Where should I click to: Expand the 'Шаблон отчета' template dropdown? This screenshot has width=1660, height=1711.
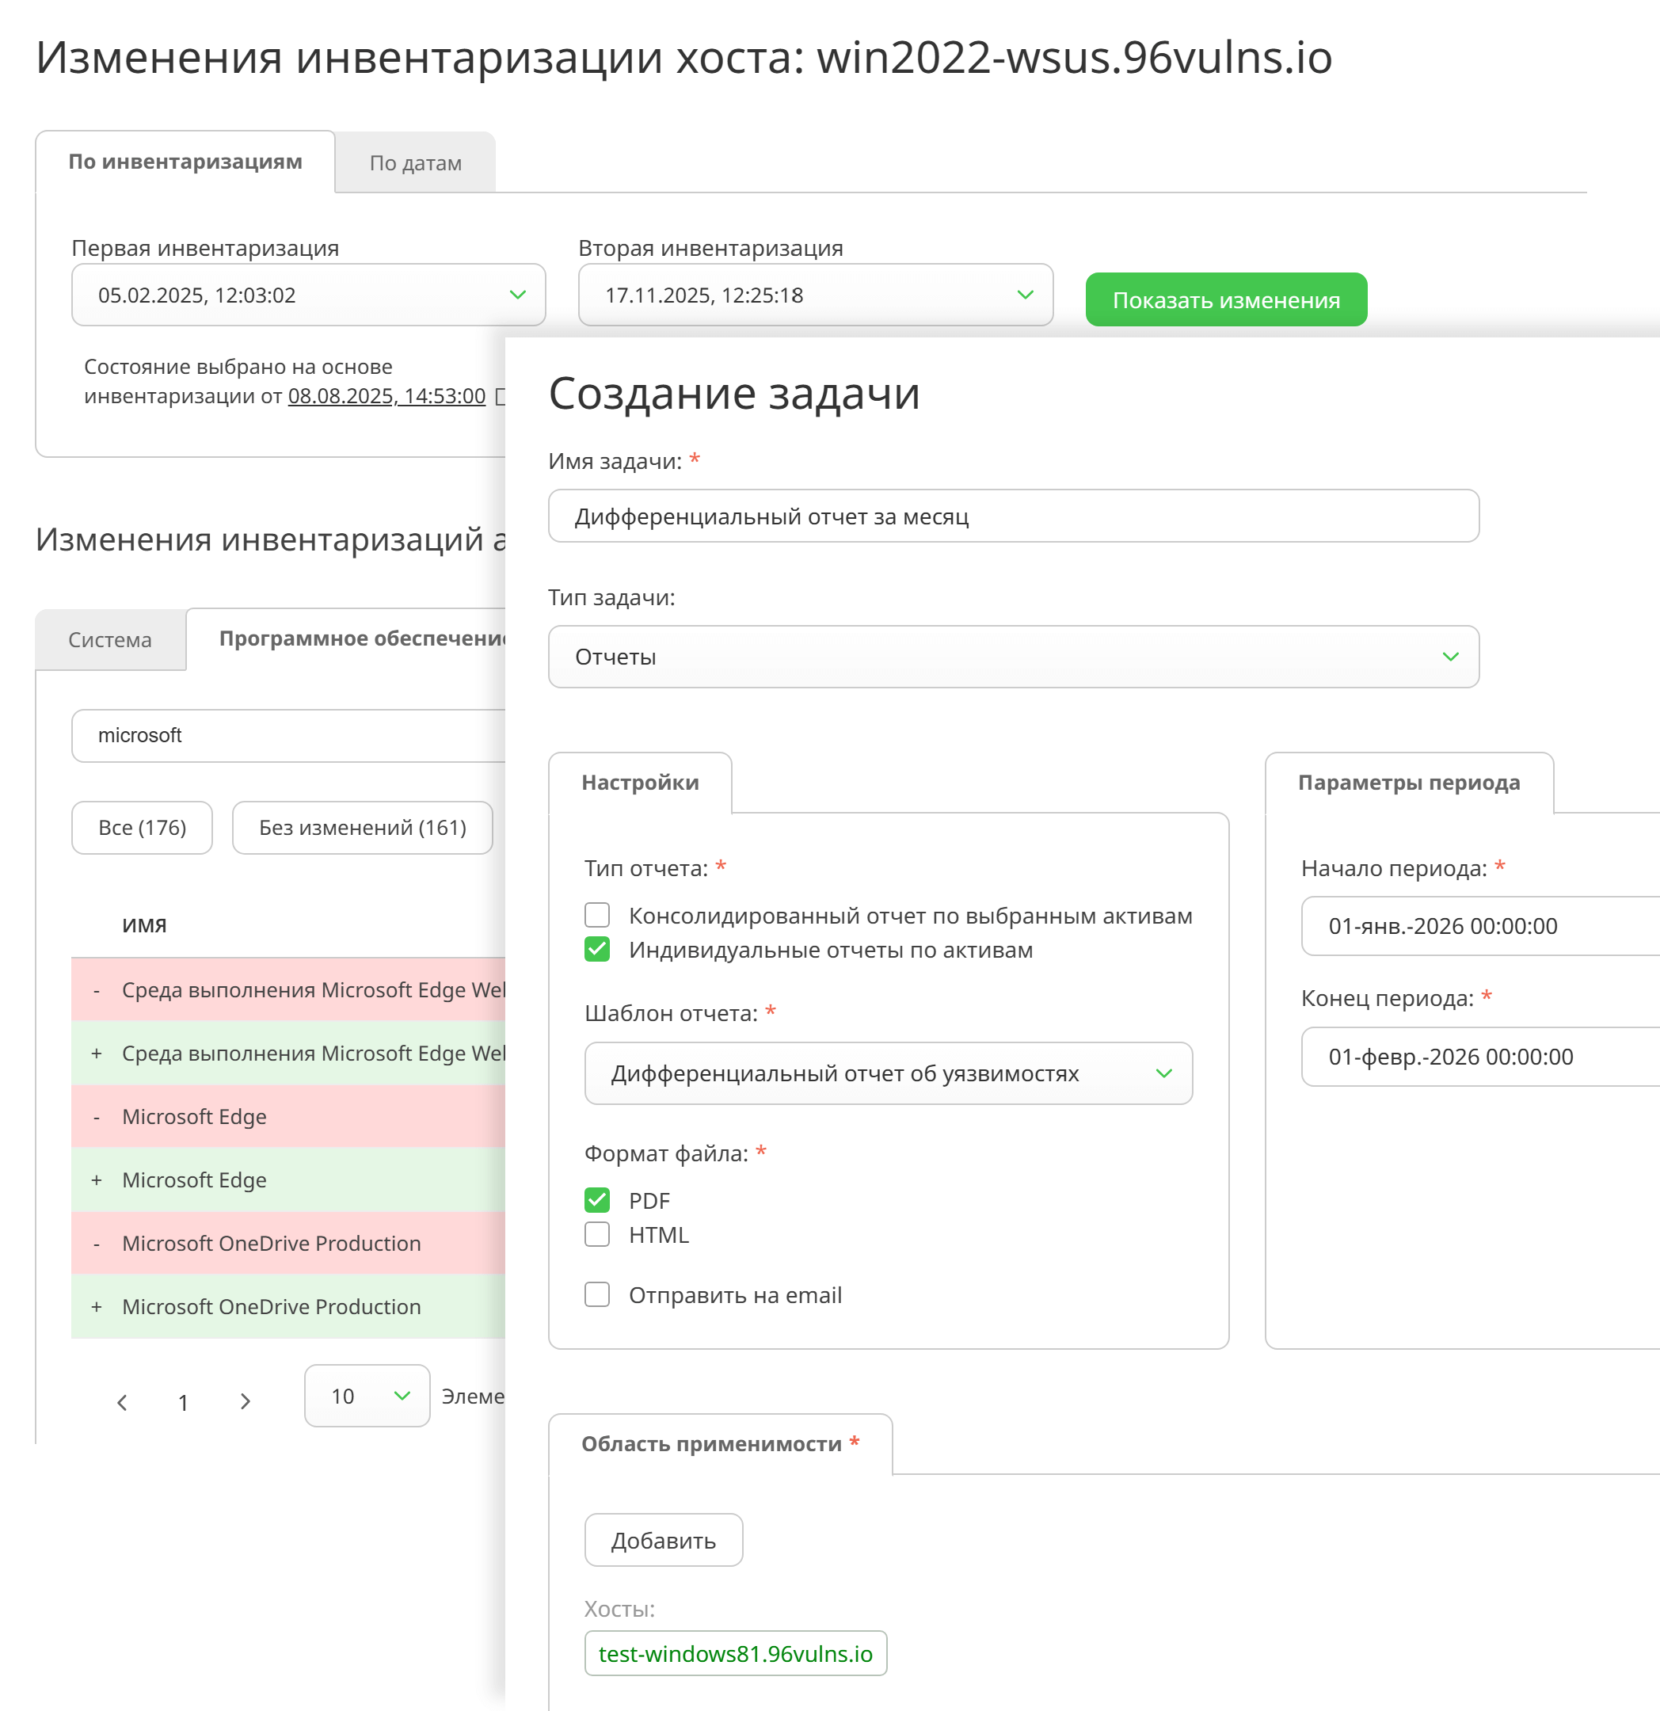(x=888, y=1073)
